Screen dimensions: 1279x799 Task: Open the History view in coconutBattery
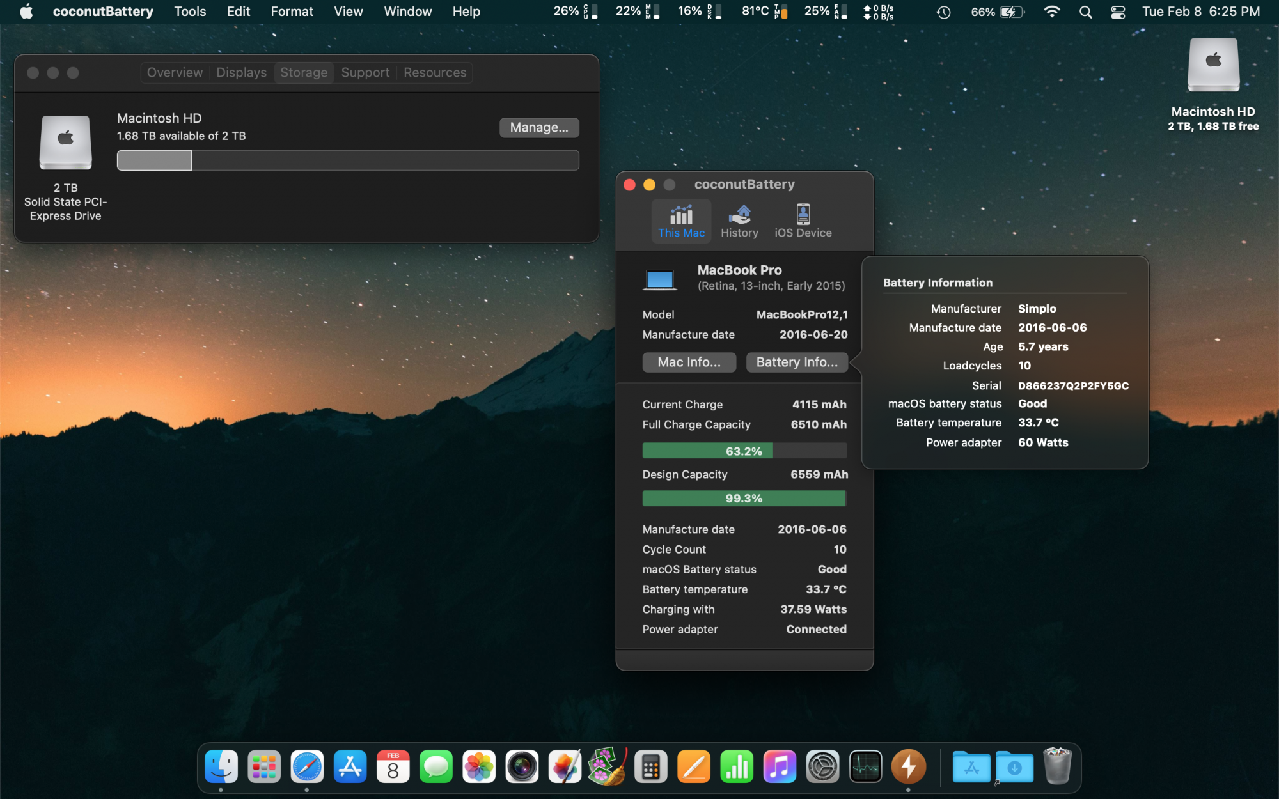click(739, 221)
